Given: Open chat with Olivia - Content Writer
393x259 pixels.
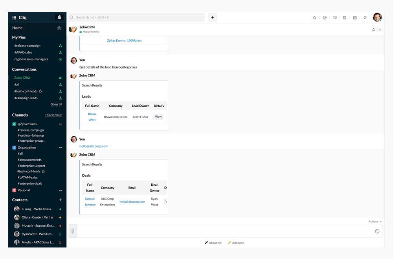Looking at the screenshot, I should [x=37, y=217].
